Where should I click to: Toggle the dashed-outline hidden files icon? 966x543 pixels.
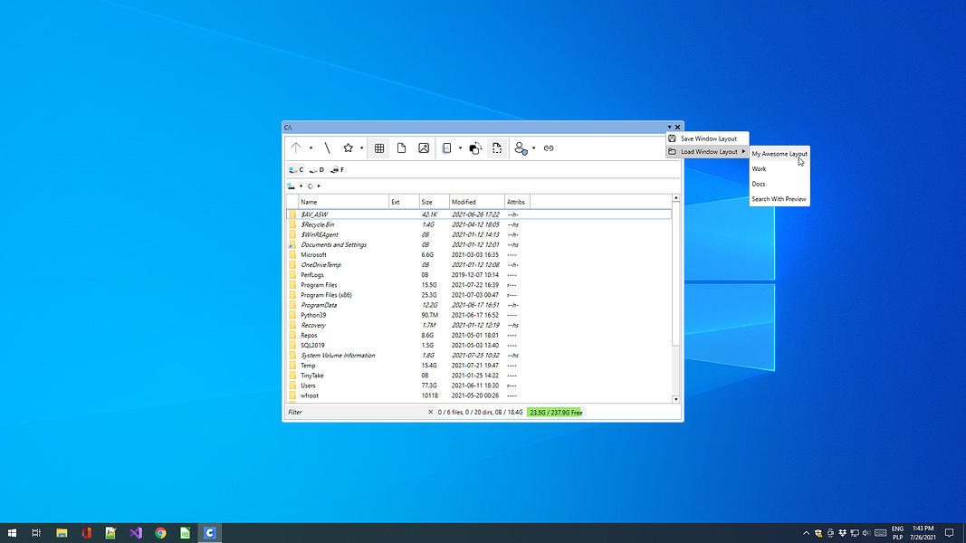click(497, 148)
